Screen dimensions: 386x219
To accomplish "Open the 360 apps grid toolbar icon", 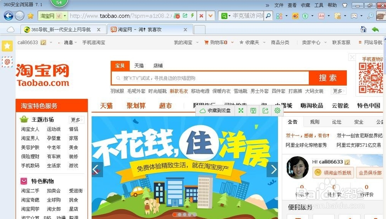I will pyautogui.click(x=279, y=16).
